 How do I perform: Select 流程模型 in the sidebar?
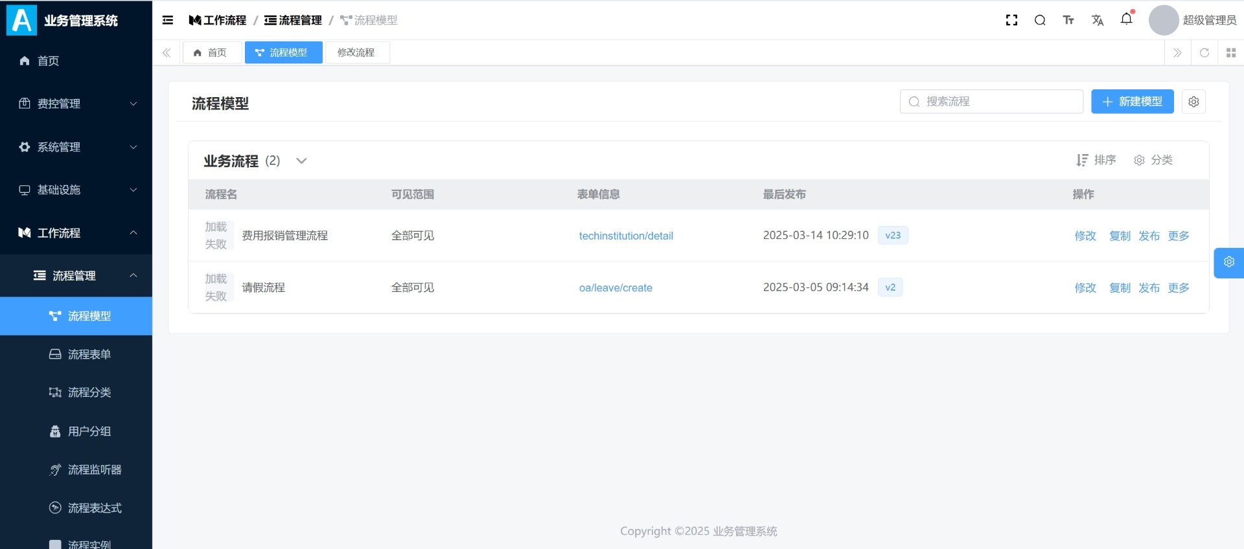coord(76,316)
